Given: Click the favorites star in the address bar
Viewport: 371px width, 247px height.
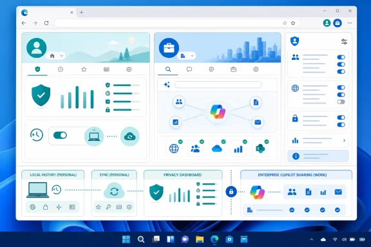Looking at the screenshot, I should point(293,23).
